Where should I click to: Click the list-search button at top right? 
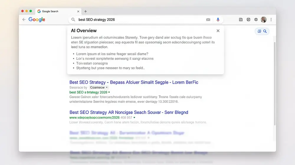tap(262, 31)
